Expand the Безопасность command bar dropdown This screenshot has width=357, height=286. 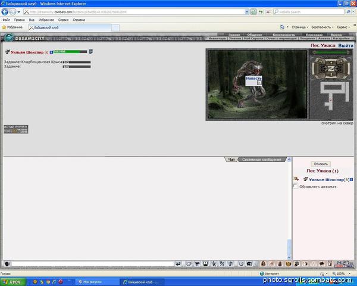coord(322,27)
